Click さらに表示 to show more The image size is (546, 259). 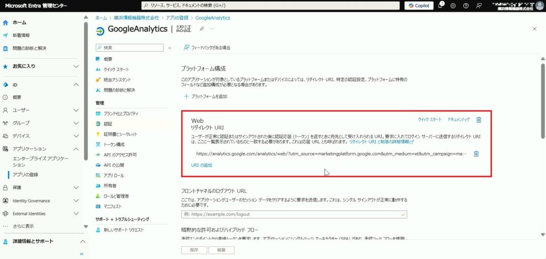pyautogui.click(x=23, y=226)
